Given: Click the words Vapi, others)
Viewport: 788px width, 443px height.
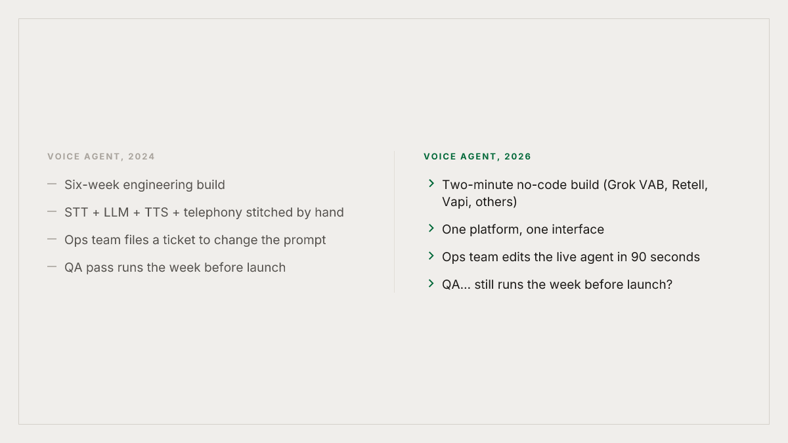Looking at the screenshot, I should coord(479,202).
